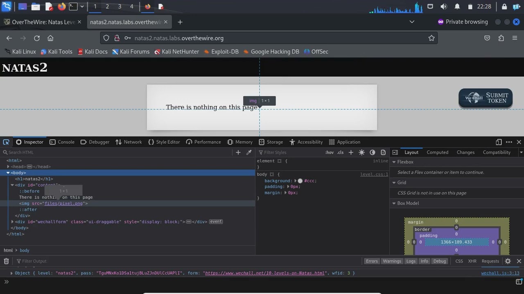Viewport: 524px width, 294px height.
Task: Clear the web console output
Action: coord(6,261)
